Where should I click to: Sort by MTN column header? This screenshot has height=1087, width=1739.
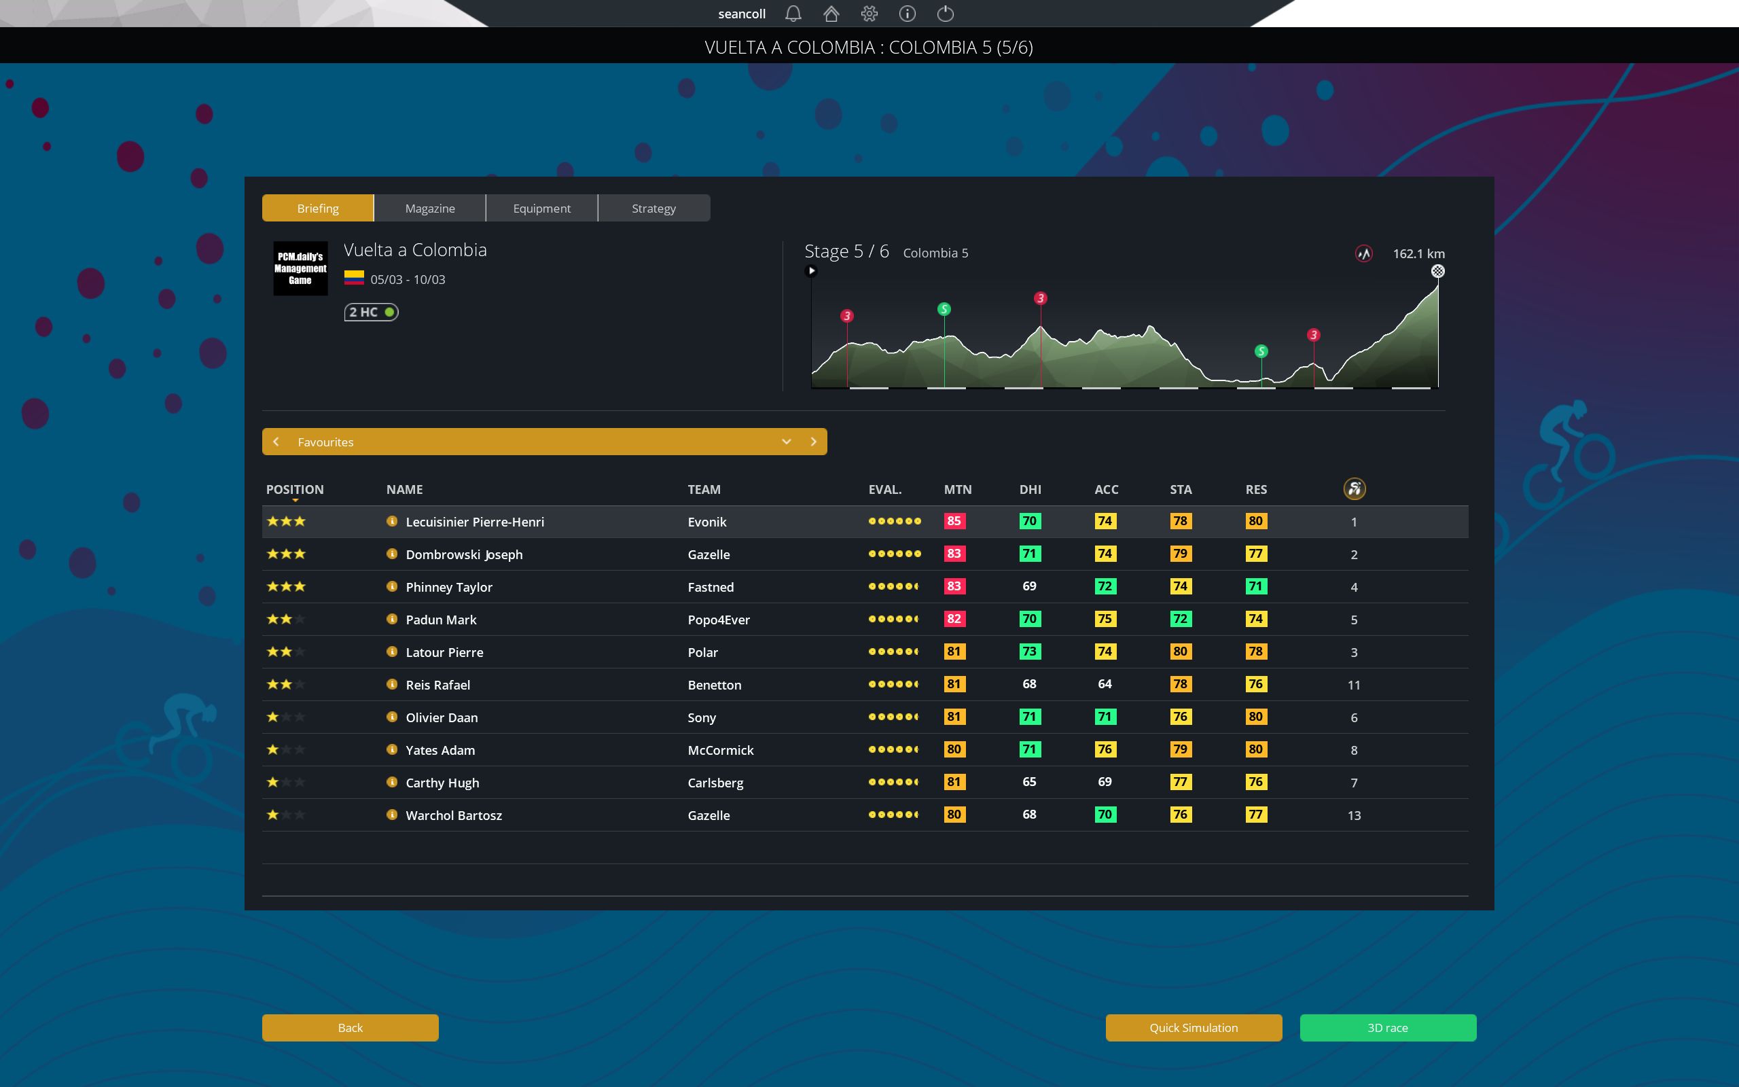(957, 489)
